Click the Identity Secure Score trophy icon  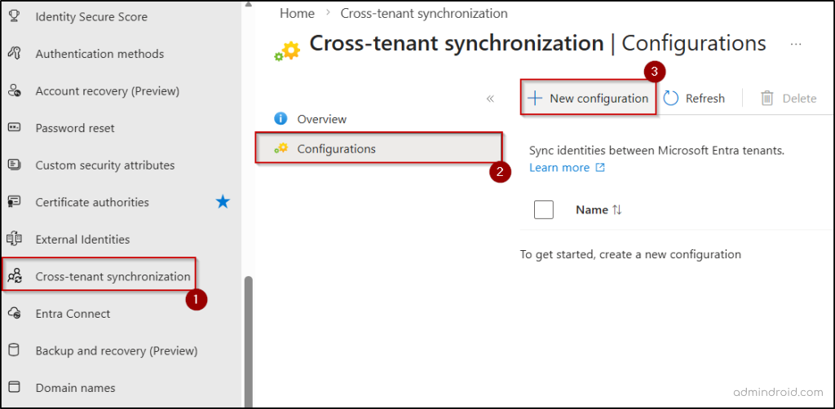click(15, 16)
